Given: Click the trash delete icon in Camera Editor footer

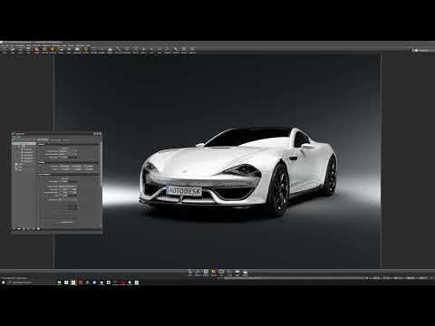Looking at the screenshot, I should (x=24, y=229).
